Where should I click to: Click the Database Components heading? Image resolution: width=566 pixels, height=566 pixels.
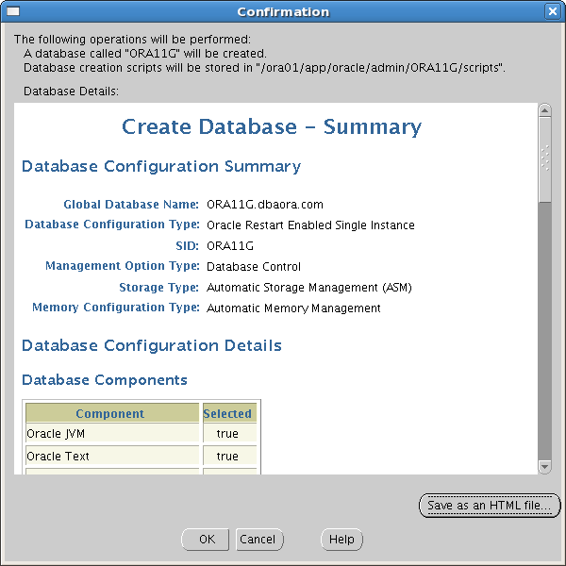[105, 380]
